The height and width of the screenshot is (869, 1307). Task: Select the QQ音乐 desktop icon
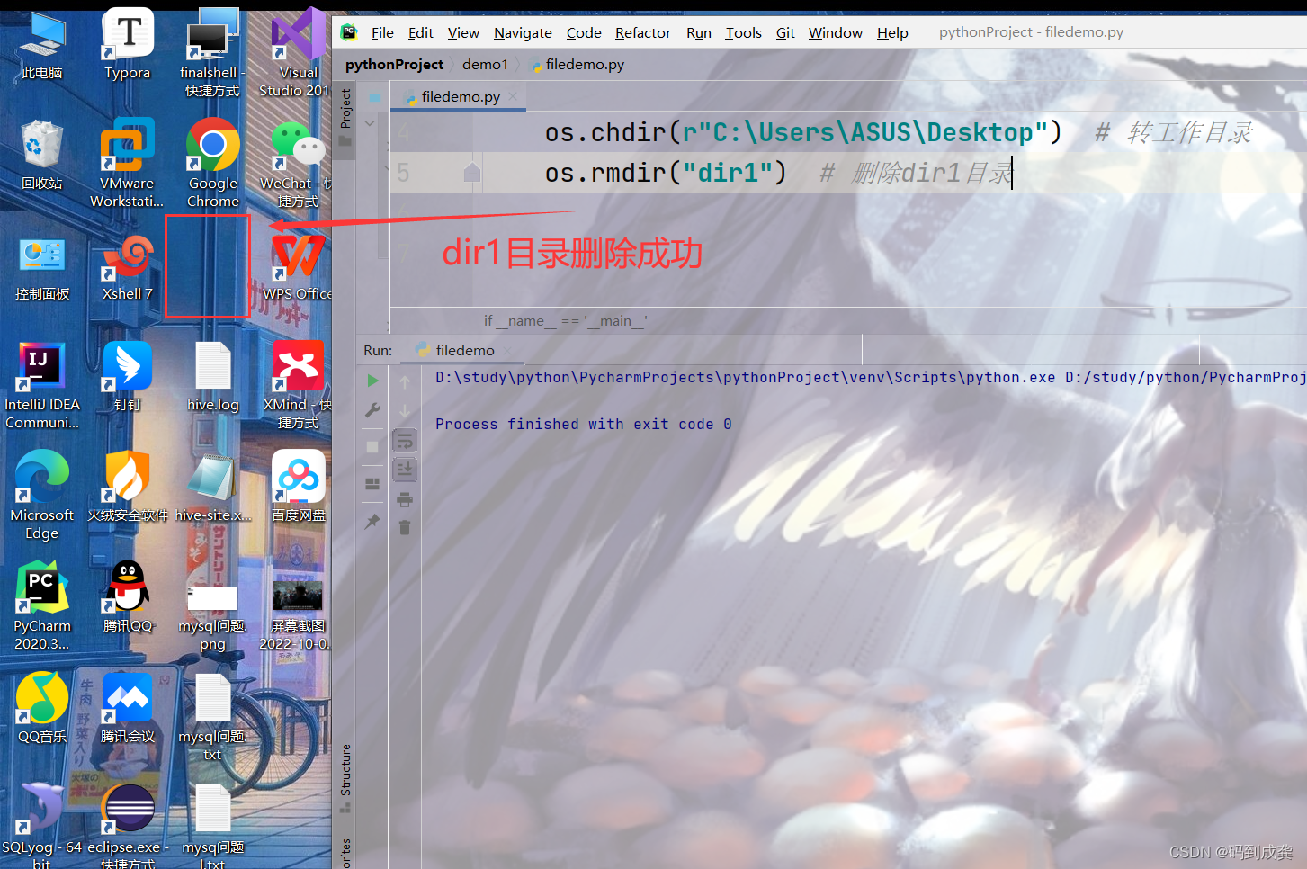pyautogui.click(x=42, y=708)
